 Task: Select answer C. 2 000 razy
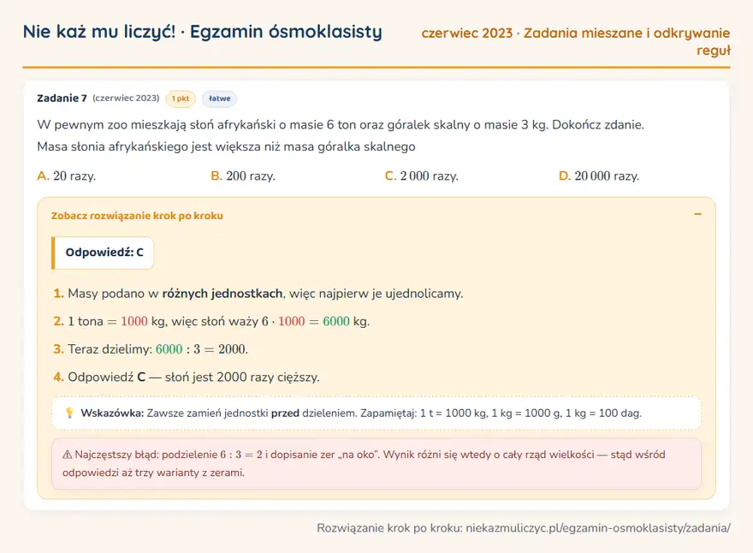tap(422, 175)
